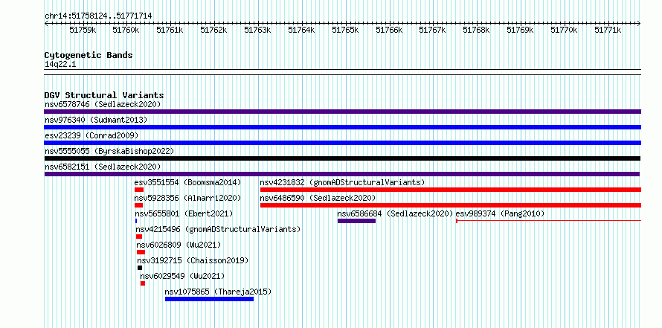Click the 51765k ruler position
The width and height of the screenshot is (662, 328).
click(x=345, y=30)
